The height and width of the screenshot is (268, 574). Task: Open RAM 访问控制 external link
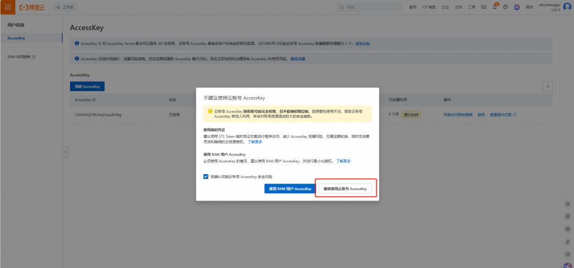[21, 57]
